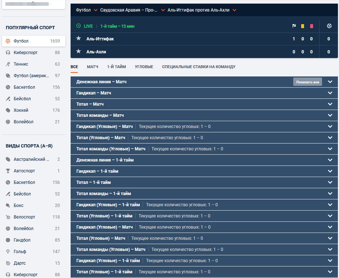Switch to the УГЛОВЫЕ tab
Viewport: 339px width, 278px height.
point(144,67)
